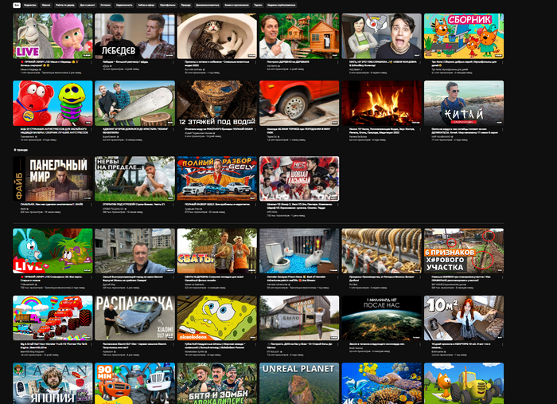Open the "Распаковка" Xiaomi car video
The height and width of the screenshot is (404, 557).
tap(134, 318)
